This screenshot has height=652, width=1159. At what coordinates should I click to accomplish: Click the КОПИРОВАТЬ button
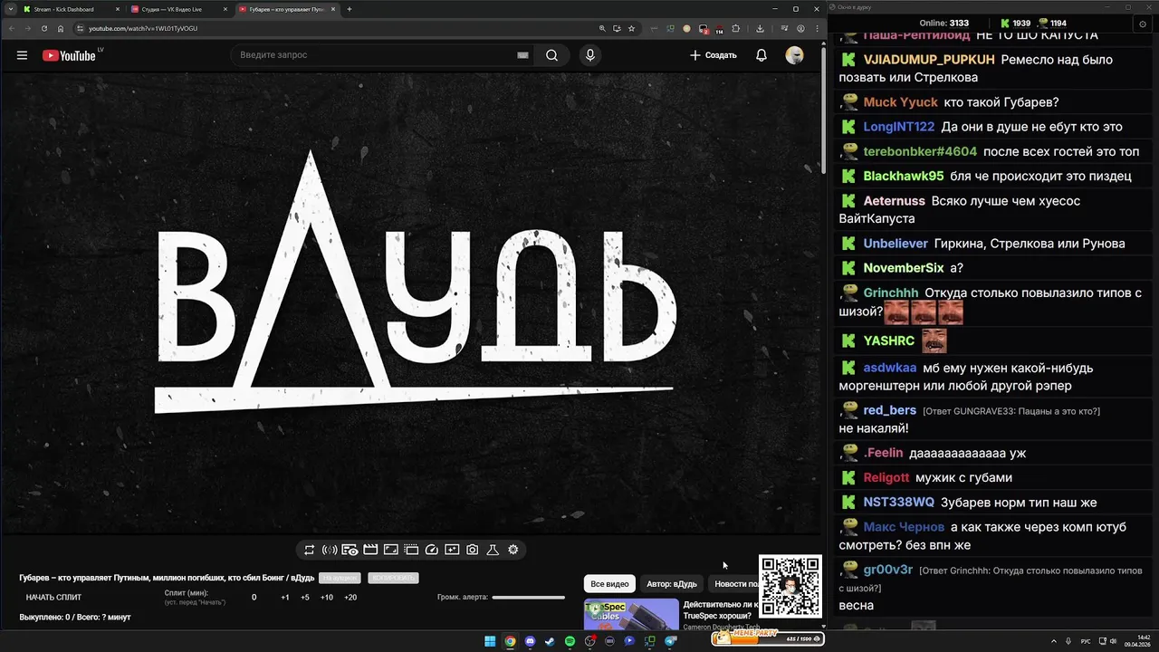(393, 578)
